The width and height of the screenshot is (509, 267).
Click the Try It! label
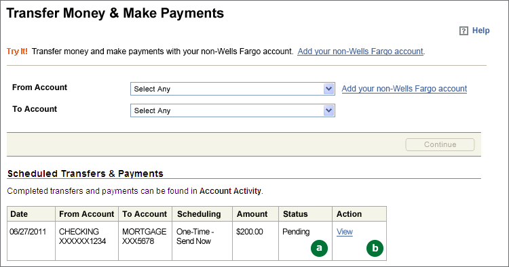point(17,52)
